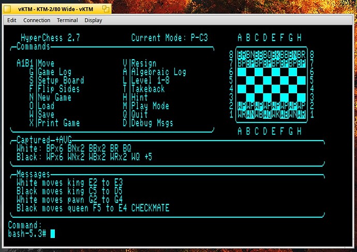
Task: Click 'Black moves king C5 to D5' message
Action: (70, 191)
